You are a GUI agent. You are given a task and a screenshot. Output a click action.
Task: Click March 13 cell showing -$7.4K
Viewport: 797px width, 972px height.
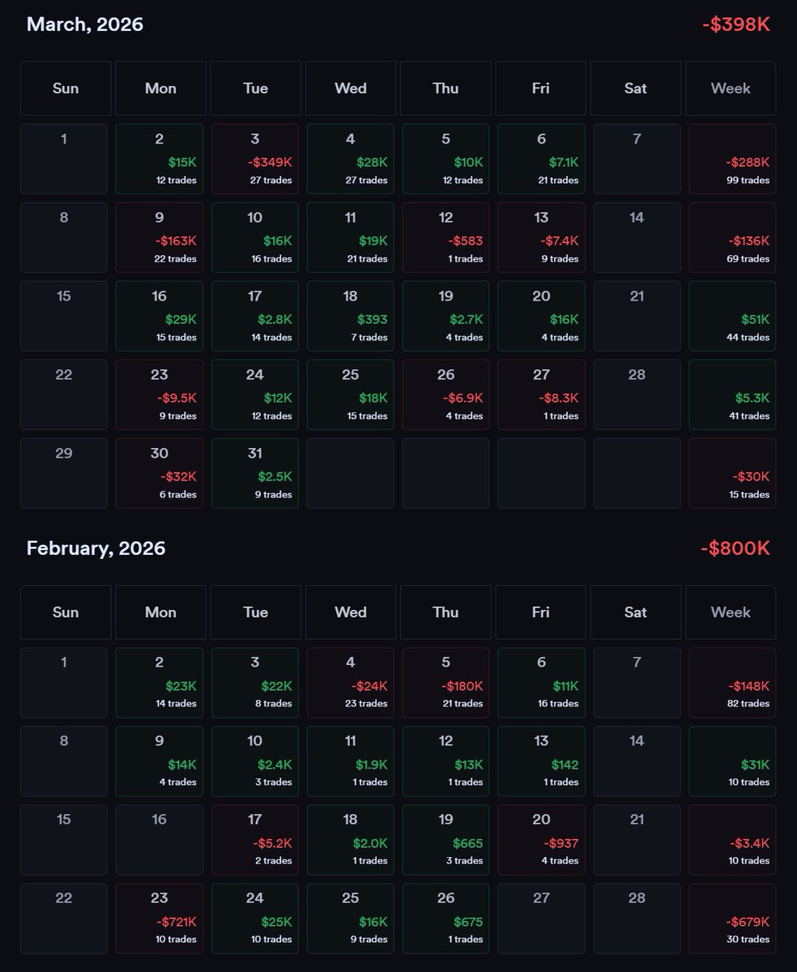[x=541, y=237]
